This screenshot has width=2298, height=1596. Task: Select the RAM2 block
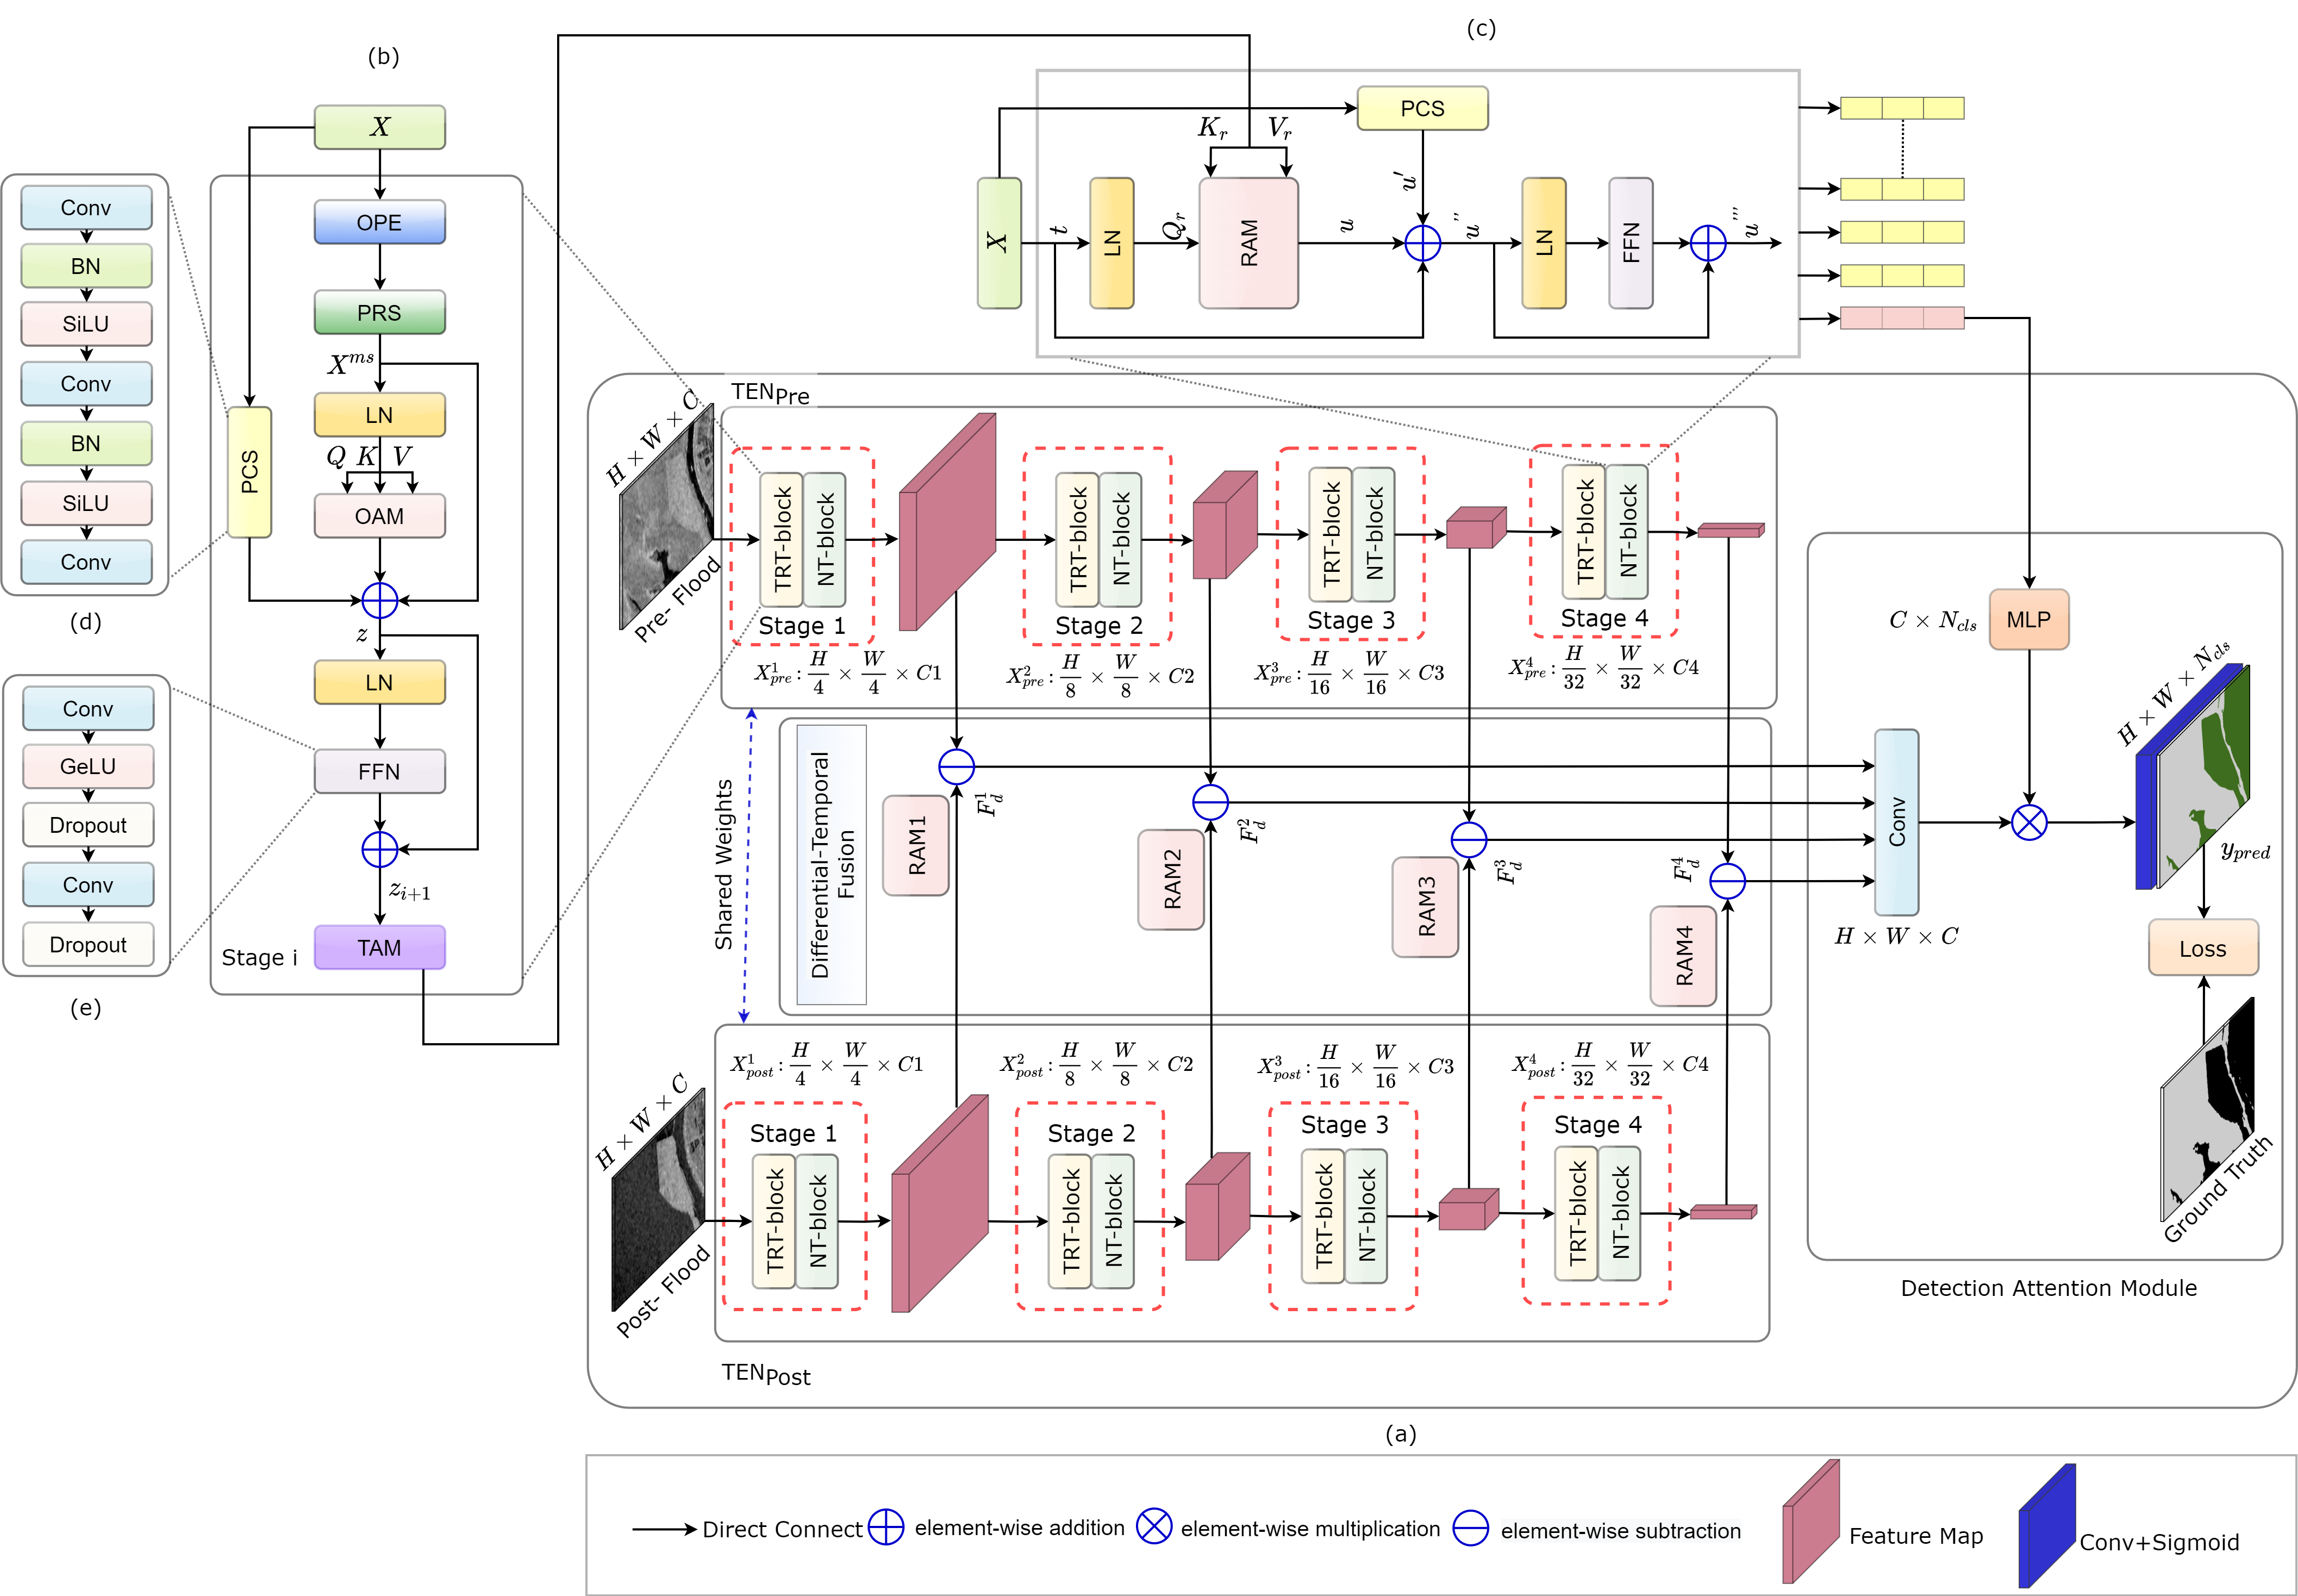tap(1171, 880)
